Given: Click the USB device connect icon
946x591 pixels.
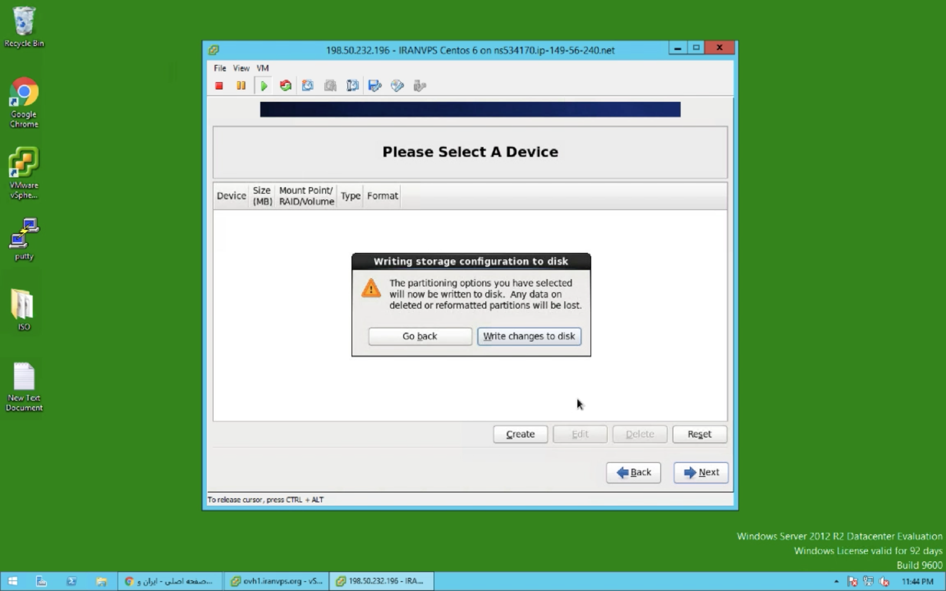Looking at the screenshot, I should click(419, 86).
